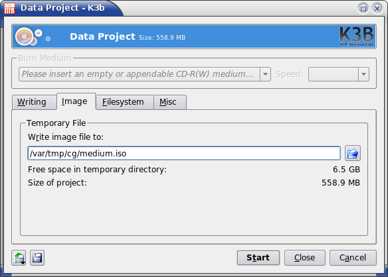Click the K3B logo in blue banner
Screen dimensions: 388x277
coord(357,36)
